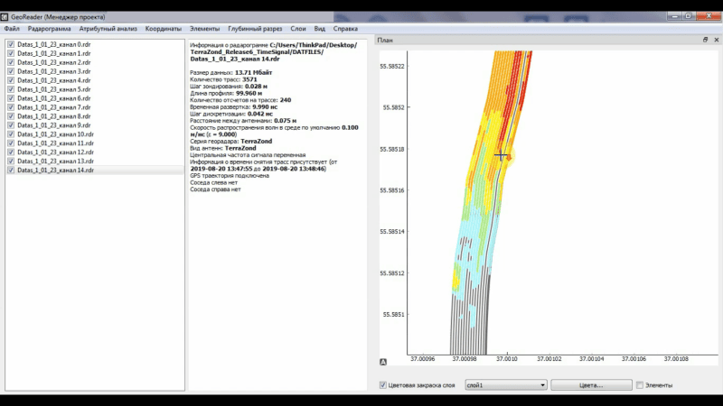Disable 'Цветовая закраска слоя' checkbox
This screenshot has height=406, width=723.
pyautogui.click(x=383, y=385)
